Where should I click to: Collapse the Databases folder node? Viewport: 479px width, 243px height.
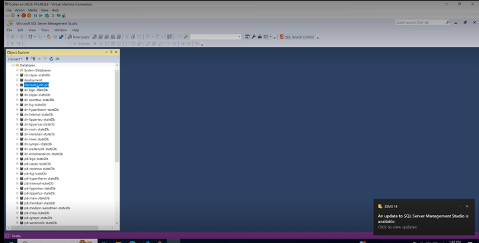(13, 65)
